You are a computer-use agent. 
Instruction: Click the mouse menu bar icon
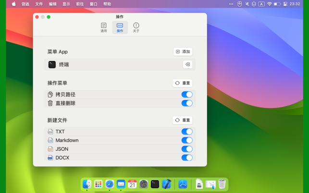tap(239, 4)
